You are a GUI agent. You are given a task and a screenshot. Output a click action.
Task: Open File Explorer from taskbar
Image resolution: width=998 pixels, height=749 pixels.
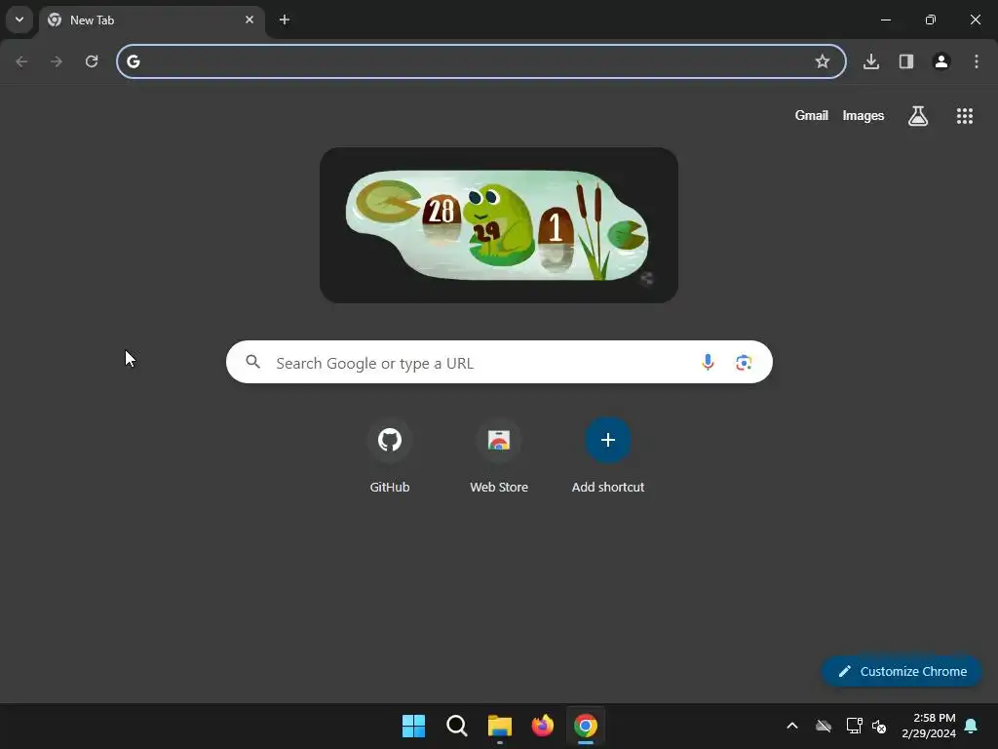coord(500,726)
